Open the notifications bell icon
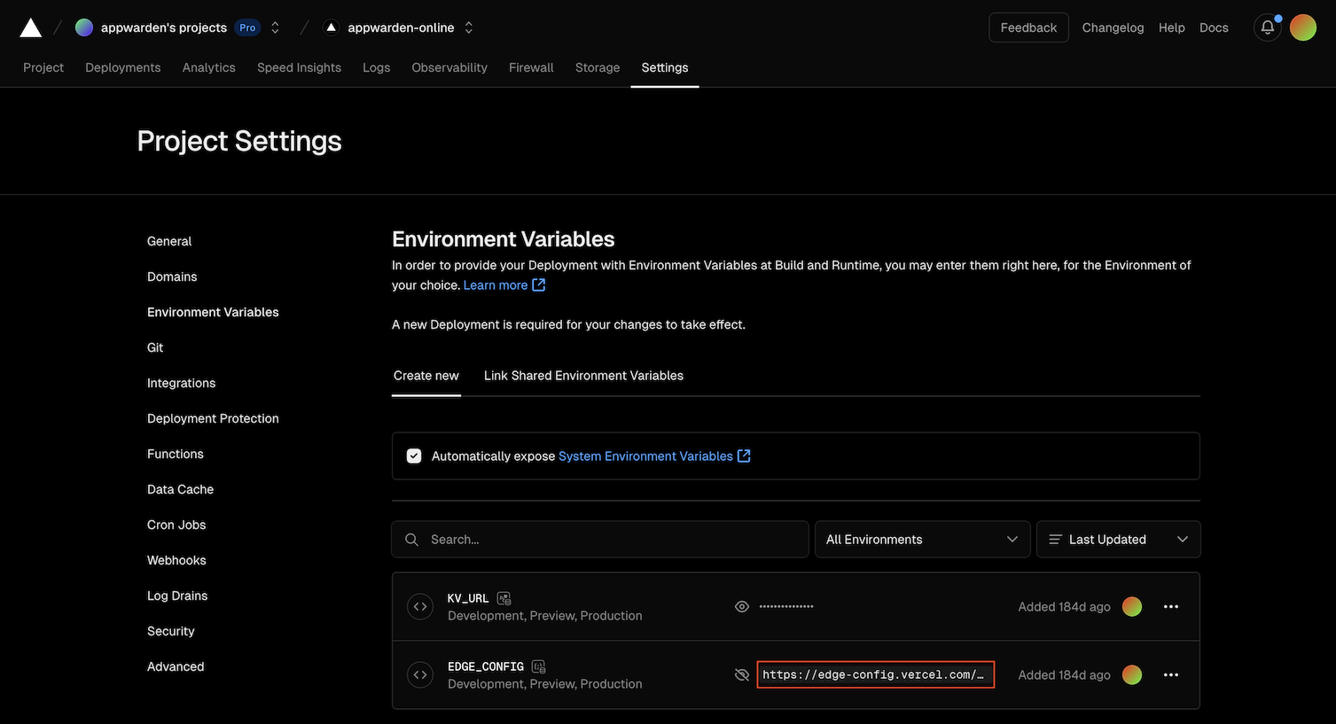The image size is (1336, 724). [x=1267, y=27]
